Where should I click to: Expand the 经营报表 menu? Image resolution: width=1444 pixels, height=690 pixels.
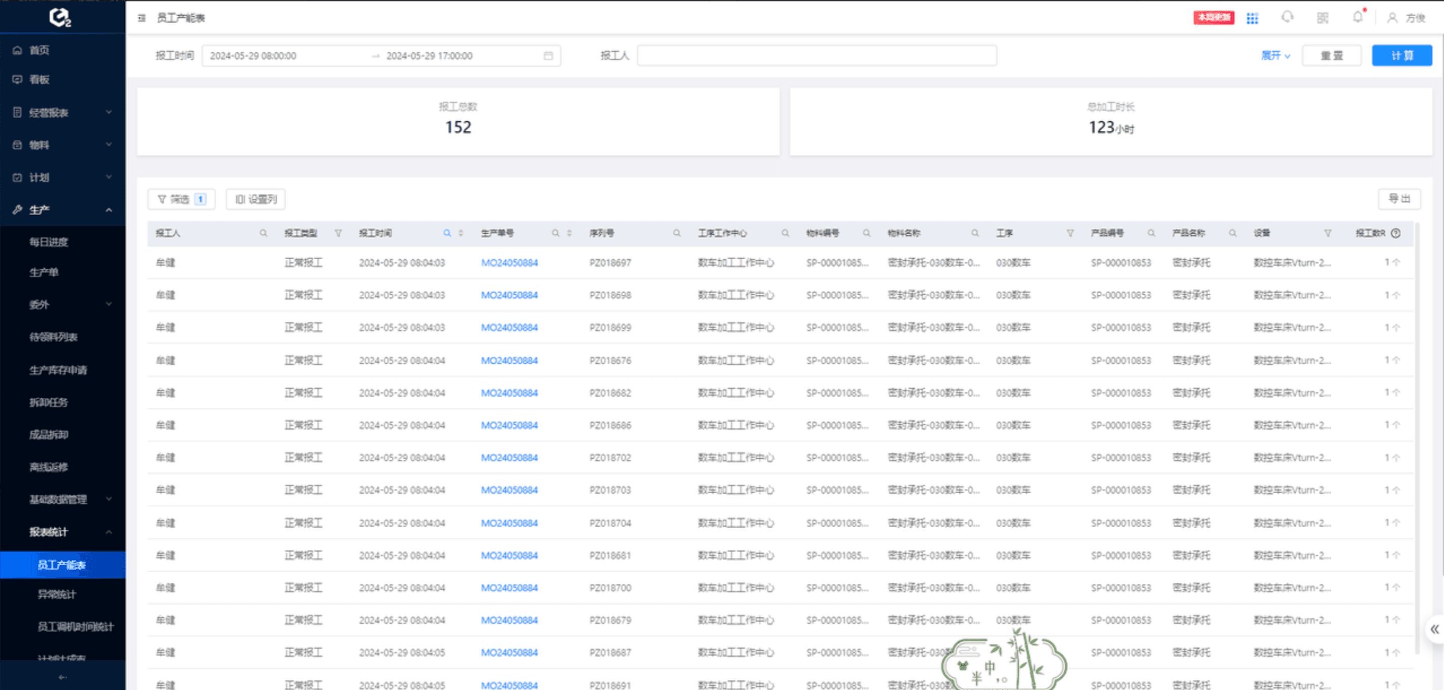[63, 113]
